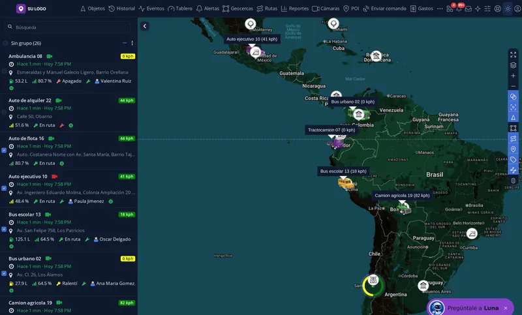Toggle POI pin markers map tool
This screenshot has width=522, height=315.
click(x=514, y=149)
